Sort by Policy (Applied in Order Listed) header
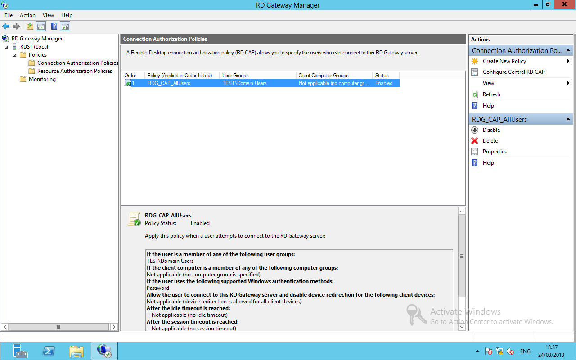The height and width of the screenshot is (360, 576). [182, 76]
